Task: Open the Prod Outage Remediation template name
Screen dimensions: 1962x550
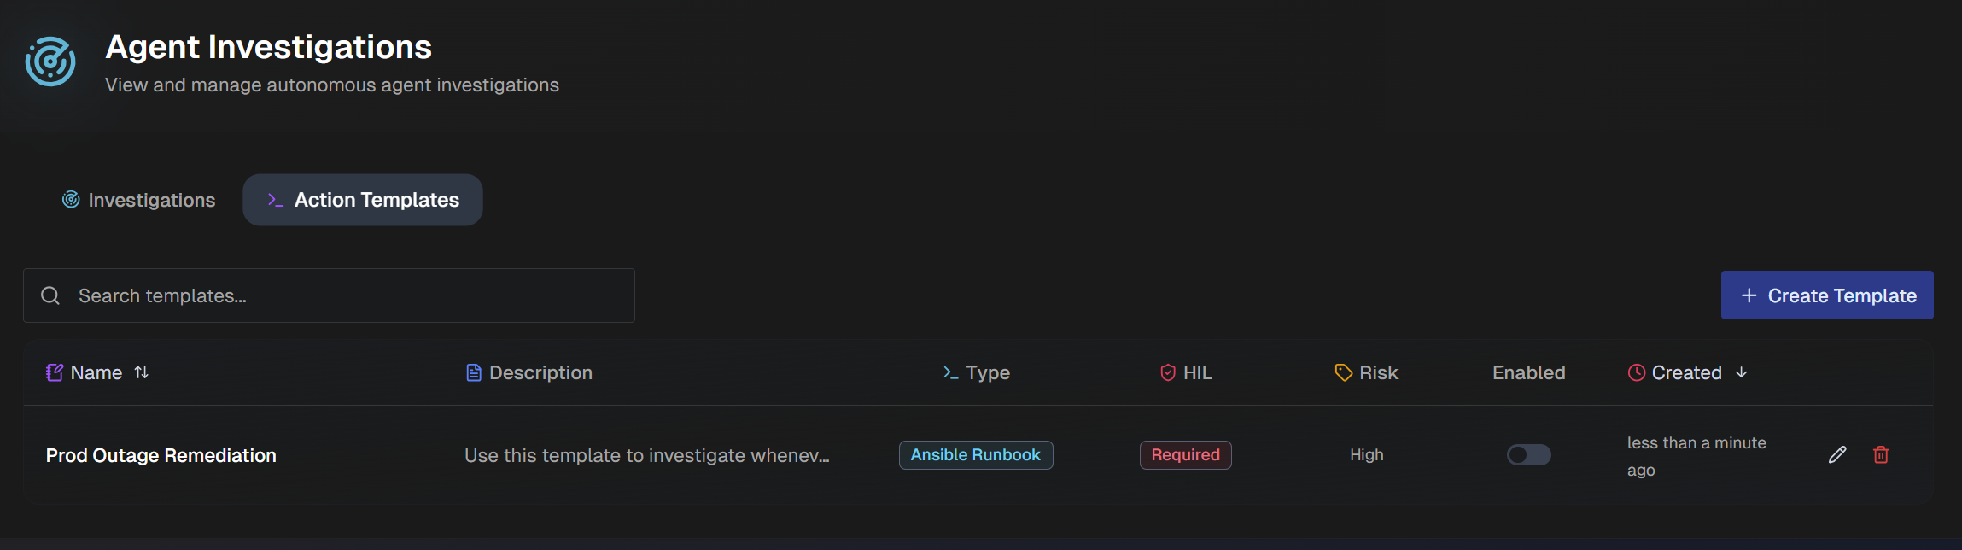Action: point(161,456)
